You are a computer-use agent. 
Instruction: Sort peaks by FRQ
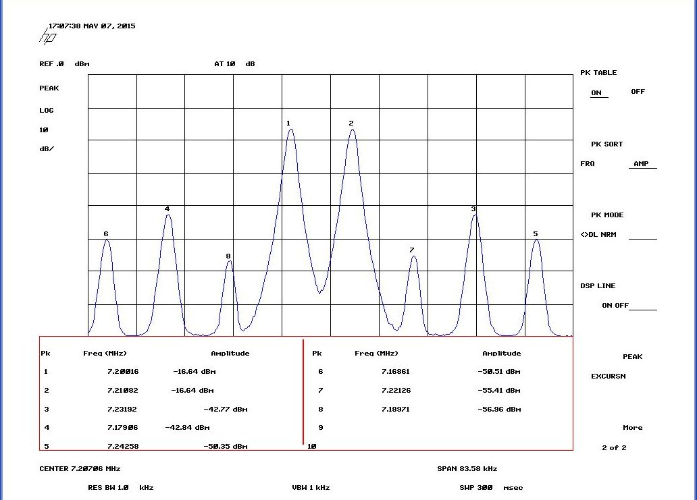point(587,164)
